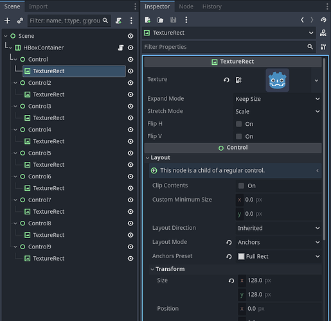Image resolution: width=331 pixels, height=321 pixels.
Task: Open the object history icon in Inspector
Action: click(323, 20)
